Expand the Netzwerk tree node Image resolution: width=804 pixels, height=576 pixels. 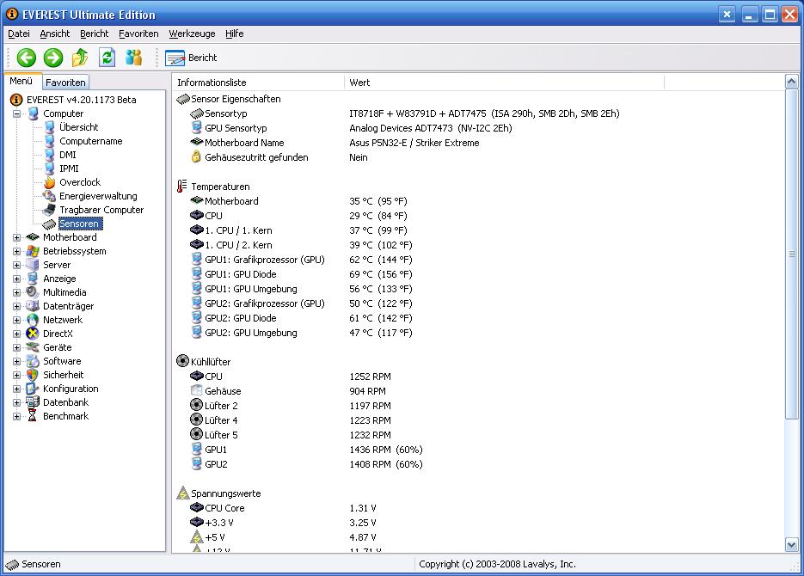point(17,320)
